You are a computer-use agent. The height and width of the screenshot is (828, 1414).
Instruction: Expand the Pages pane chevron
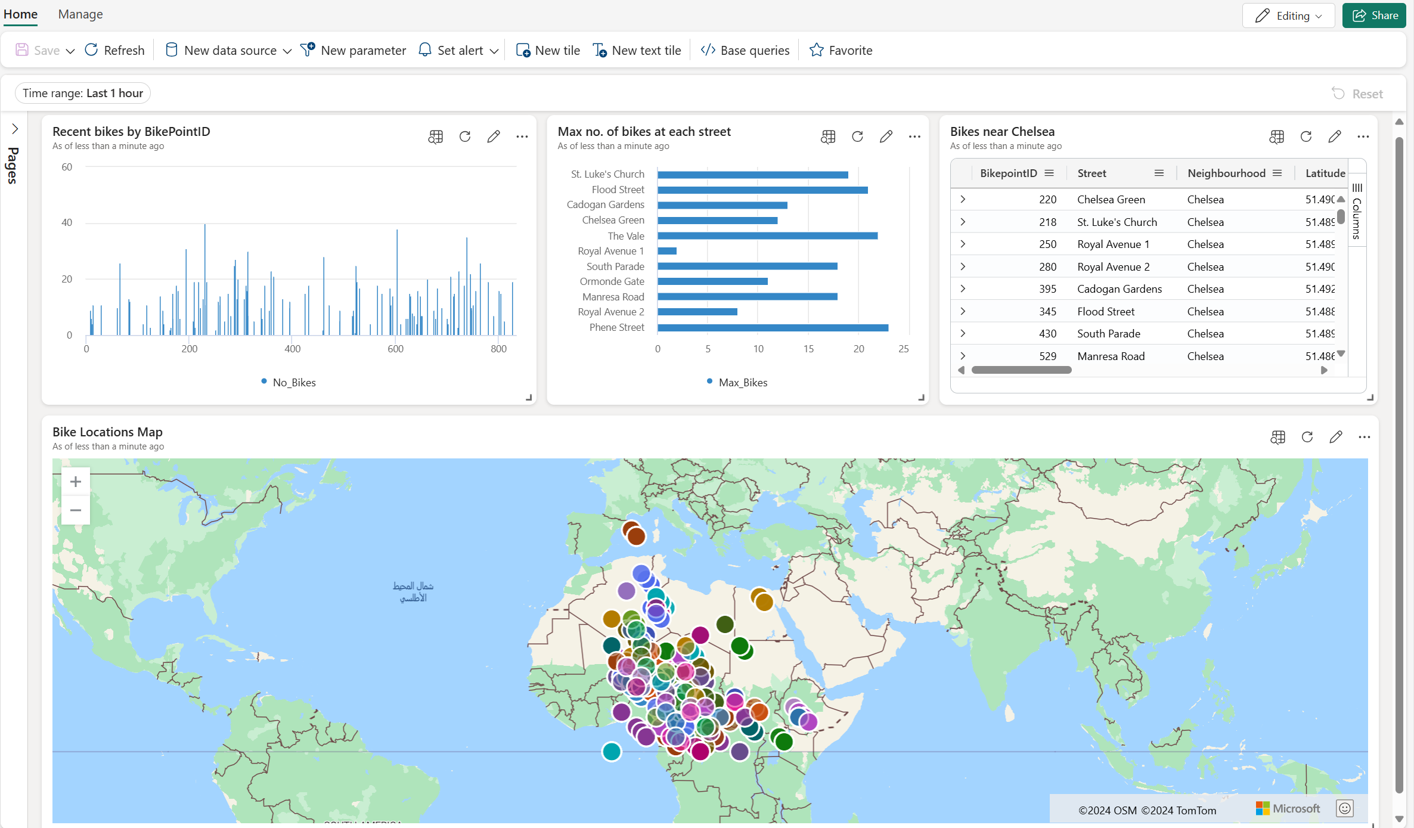(x=15, y=129)
